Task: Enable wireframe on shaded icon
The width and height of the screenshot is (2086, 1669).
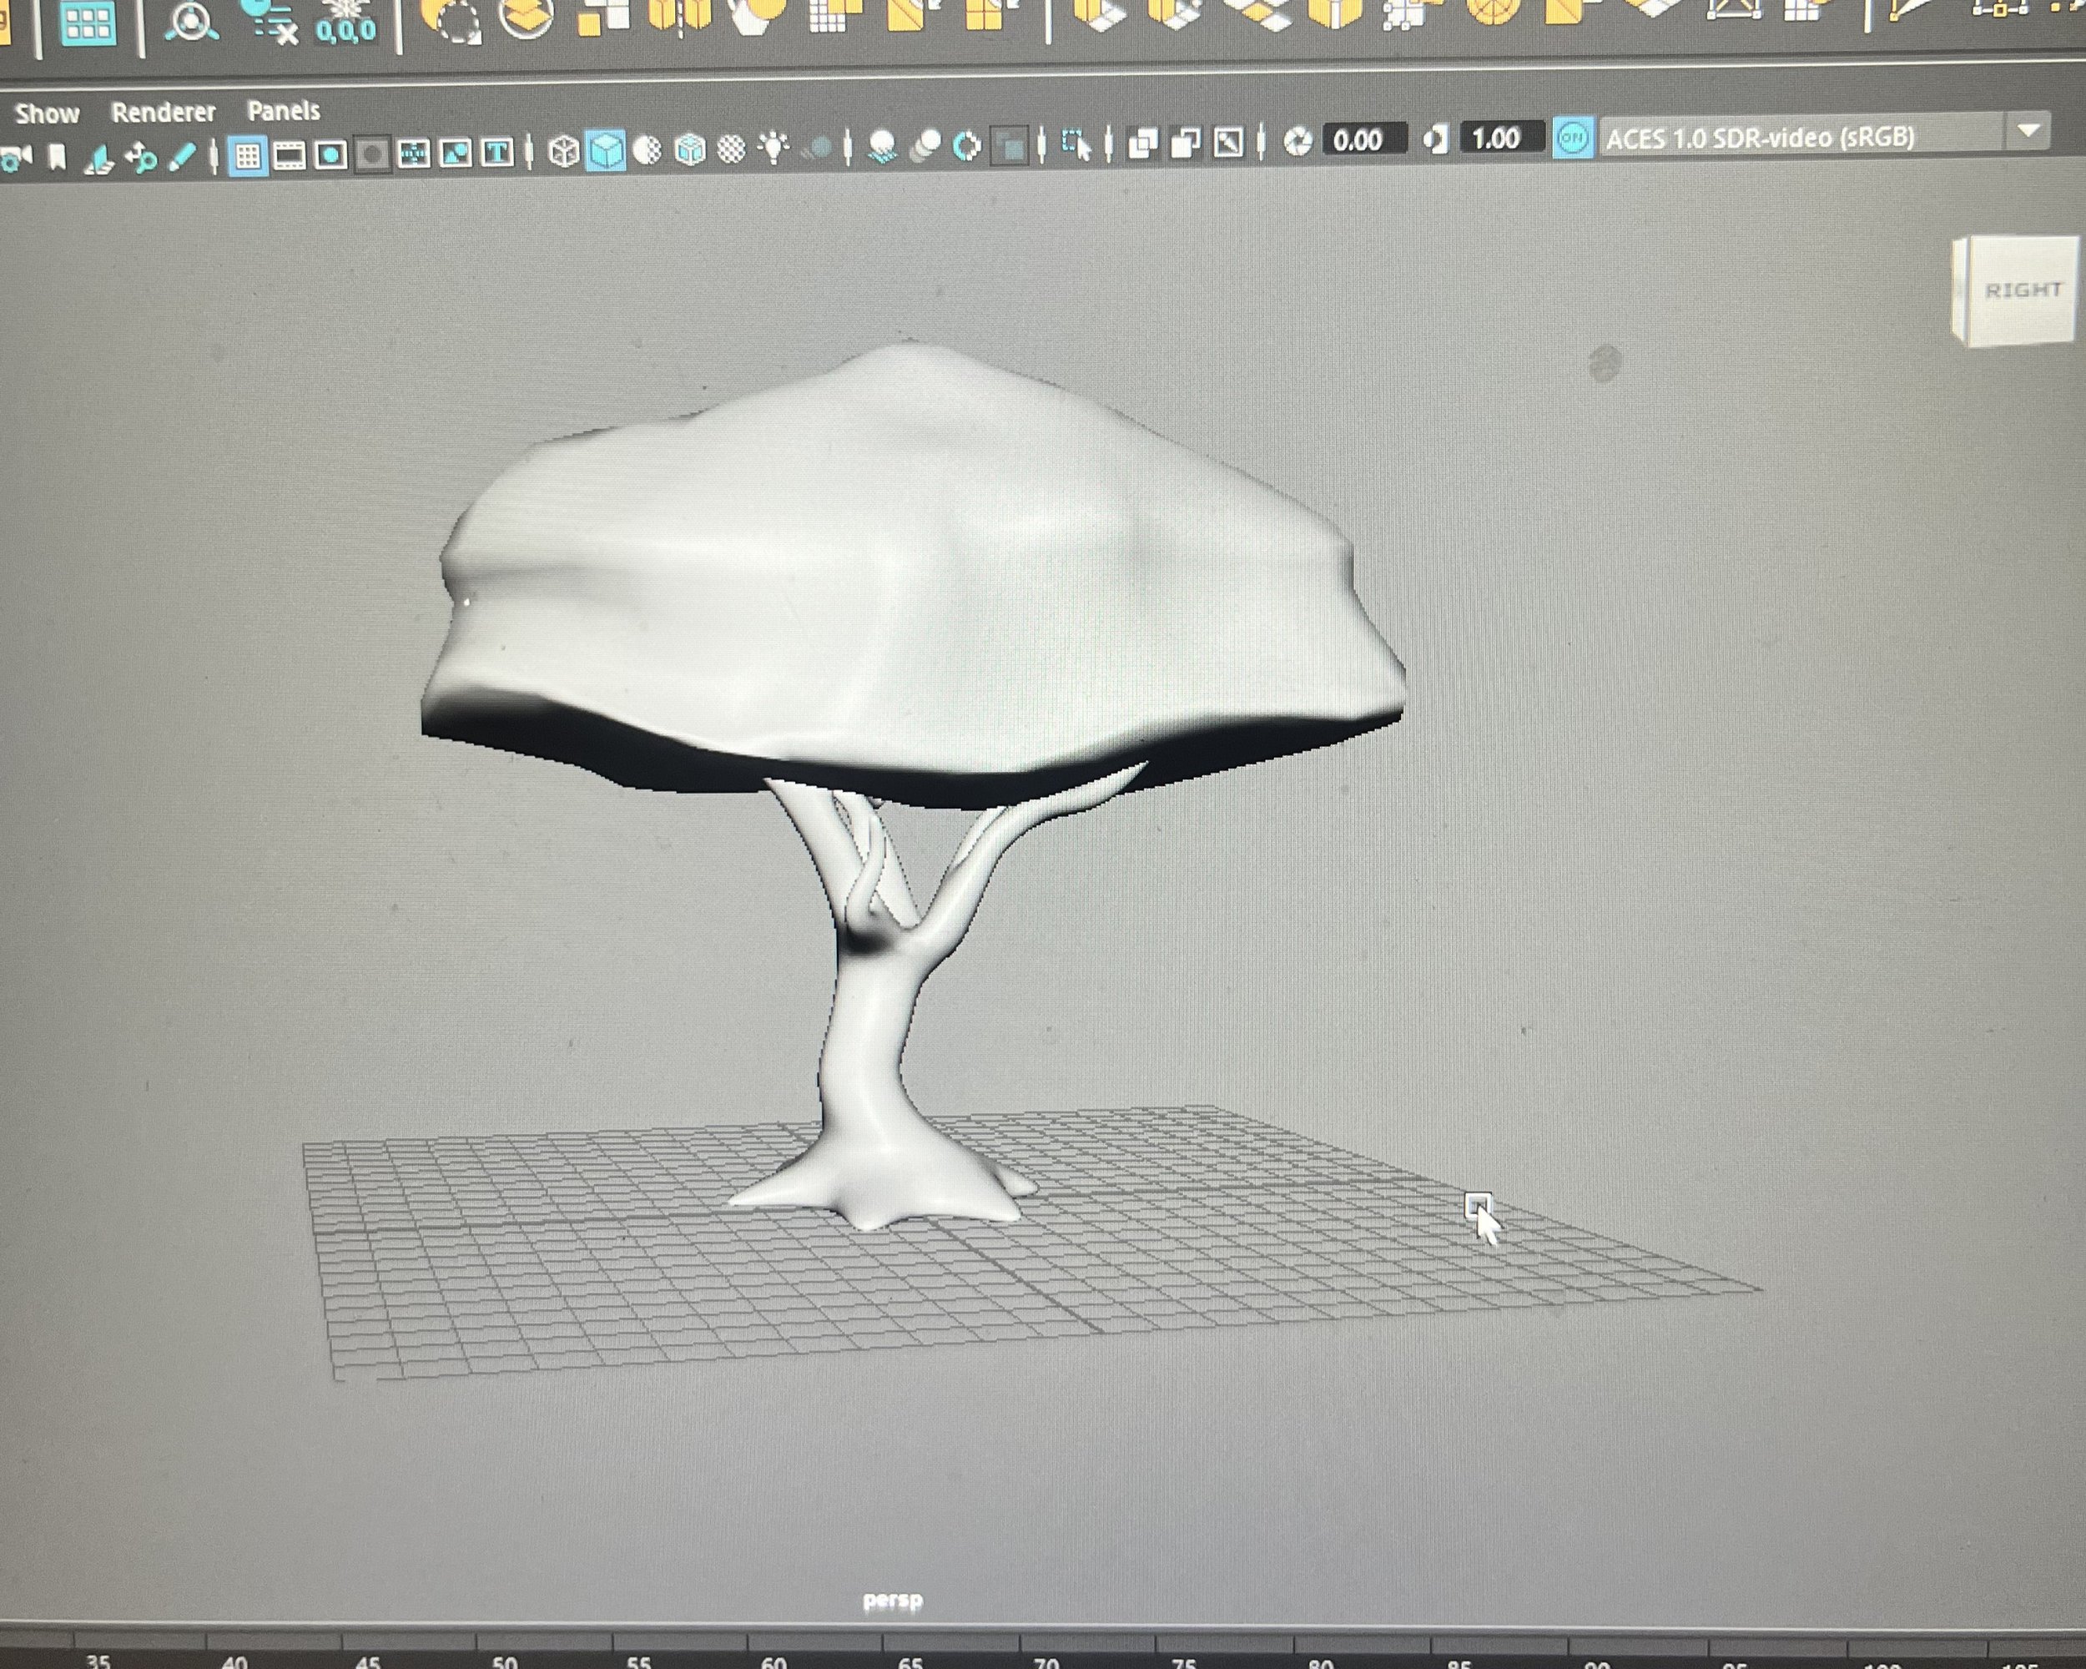Action: pyautogui.click(x=690, y=150)
